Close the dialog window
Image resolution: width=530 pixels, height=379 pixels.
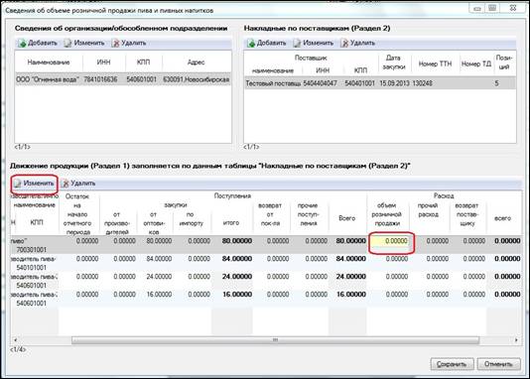[x=513, y=8]
